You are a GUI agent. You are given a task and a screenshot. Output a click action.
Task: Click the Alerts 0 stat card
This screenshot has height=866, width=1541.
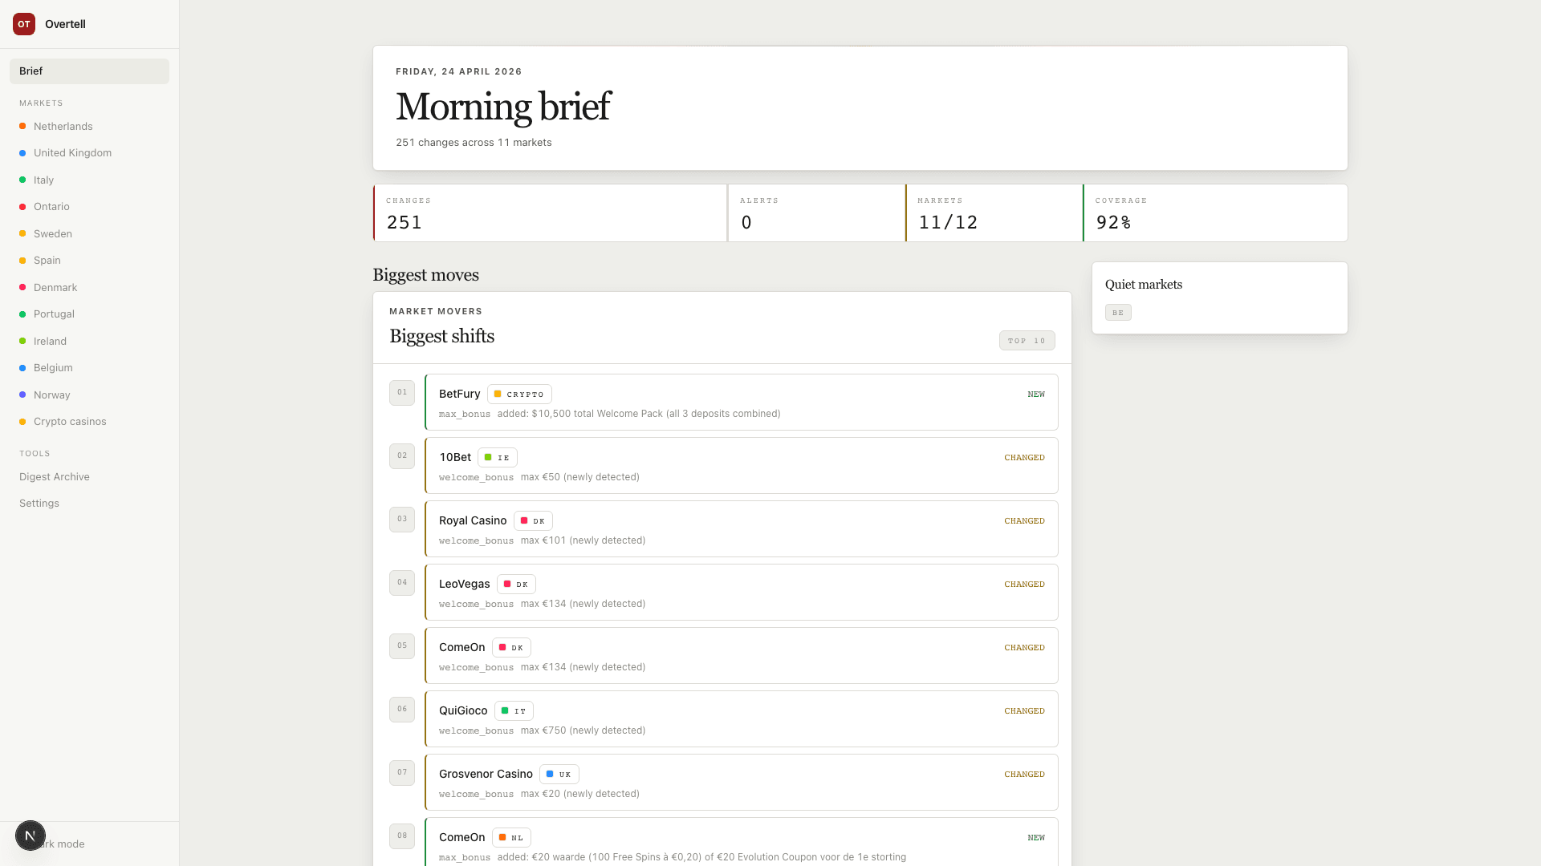click(x=816, y=213)
